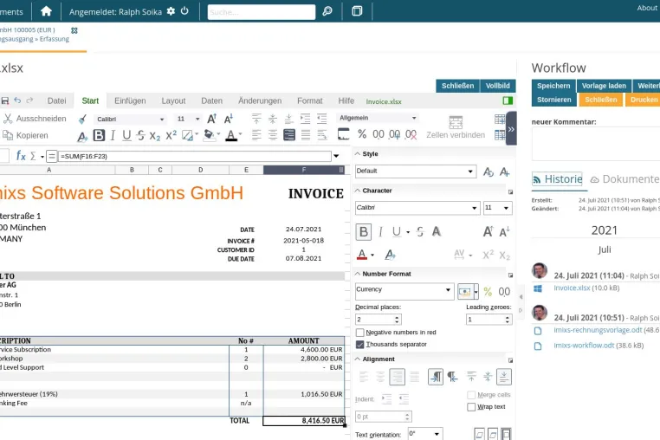Click the formula input field
The height and width of the screenshot is (440, 660).
[x=195, y=156]
